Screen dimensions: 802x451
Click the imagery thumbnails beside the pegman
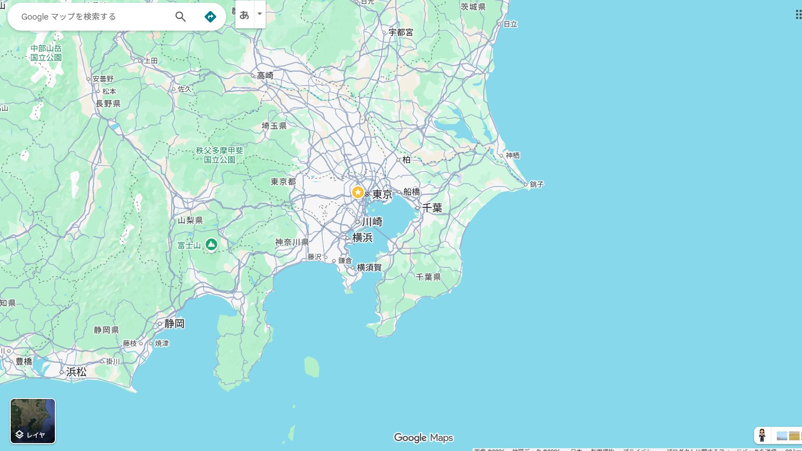[789, 436]
